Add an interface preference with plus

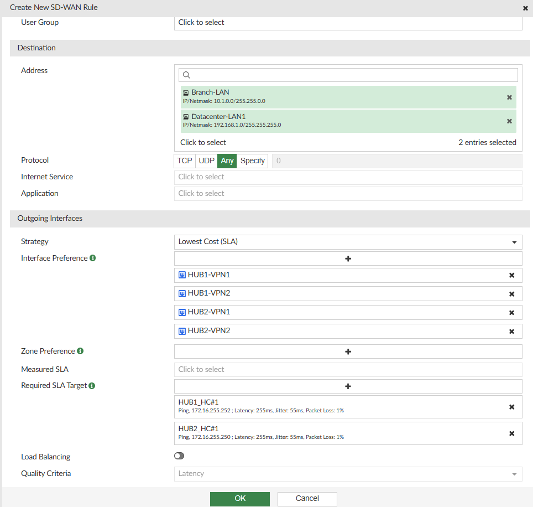pos(348,258)
